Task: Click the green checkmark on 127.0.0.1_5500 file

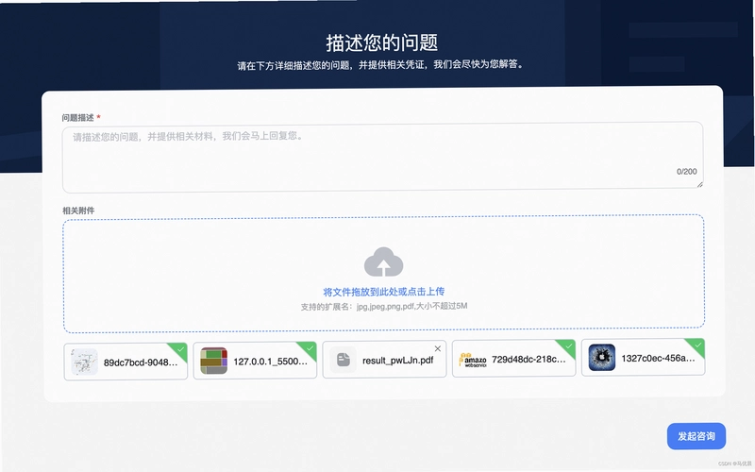Action: [310, 348]
